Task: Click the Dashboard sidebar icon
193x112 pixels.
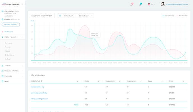Action: click(x=3, y=32)
